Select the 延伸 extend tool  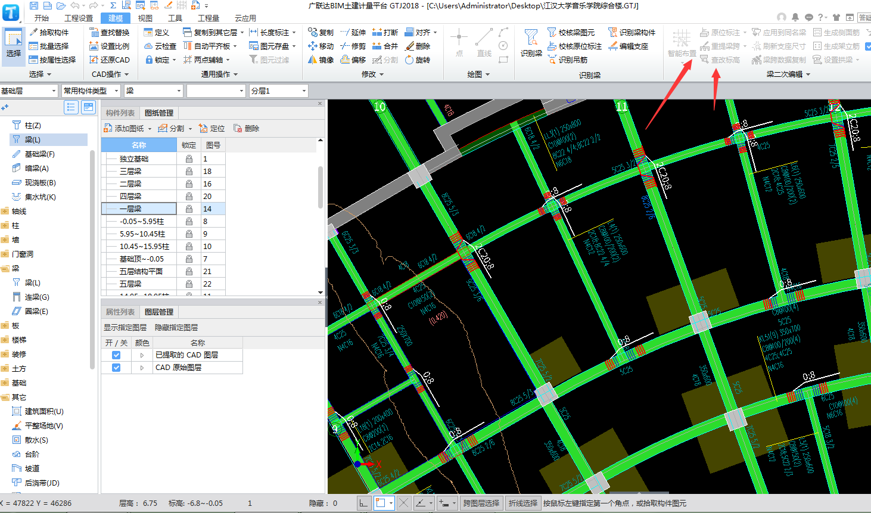click(353, 32)
